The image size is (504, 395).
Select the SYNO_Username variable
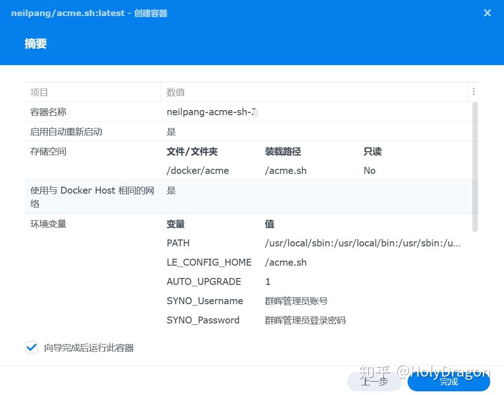(205, 300)
